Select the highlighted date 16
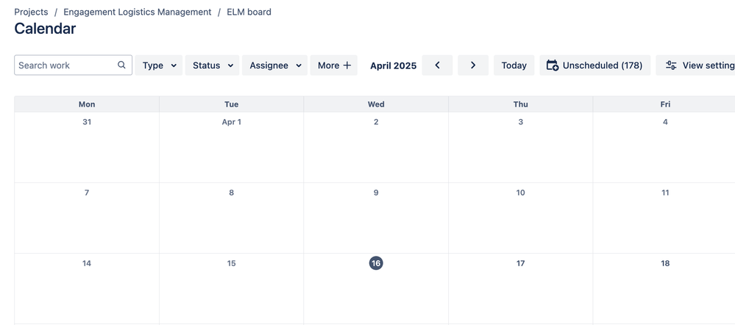 click(x=376, y=263)
